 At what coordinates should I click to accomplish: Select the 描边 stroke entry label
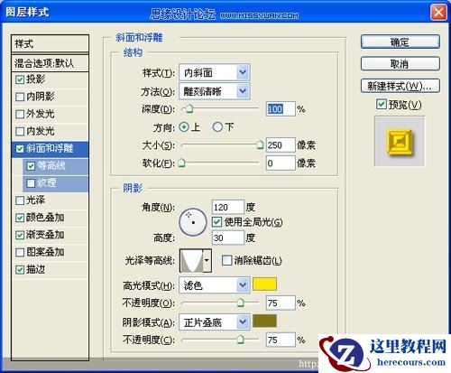click(35, 269)
